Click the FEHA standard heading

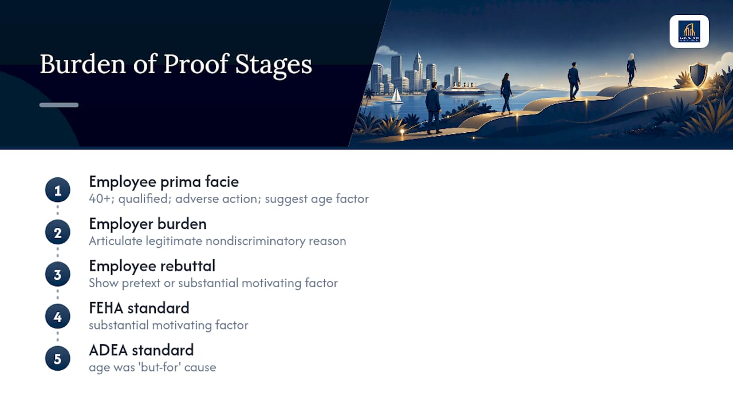(139, 308)
